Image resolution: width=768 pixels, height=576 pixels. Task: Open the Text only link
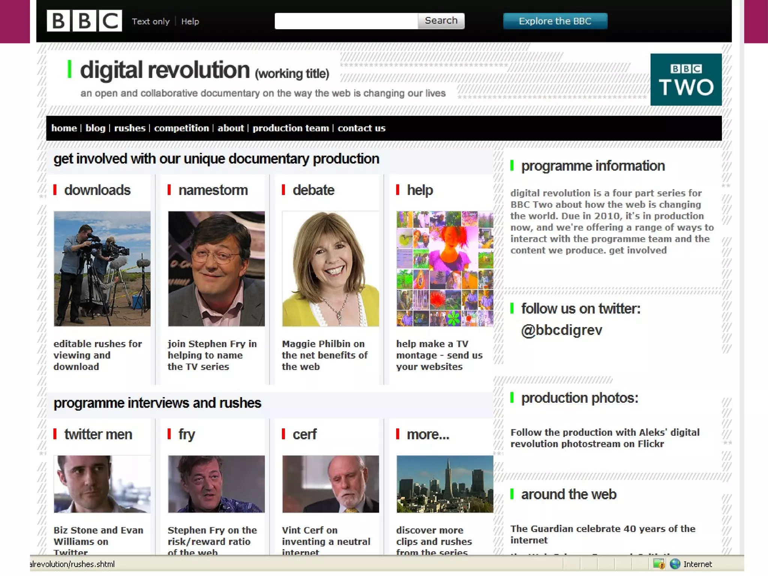[150, 21]
